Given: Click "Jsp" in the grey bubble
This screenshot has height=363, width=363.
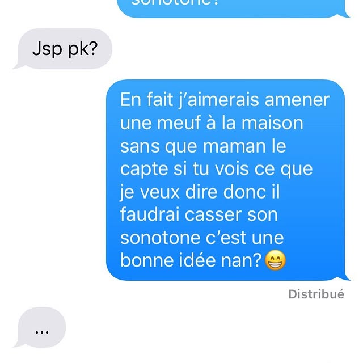Looking at the screenshot, I should pyautogui.click(x=47, y=49).
